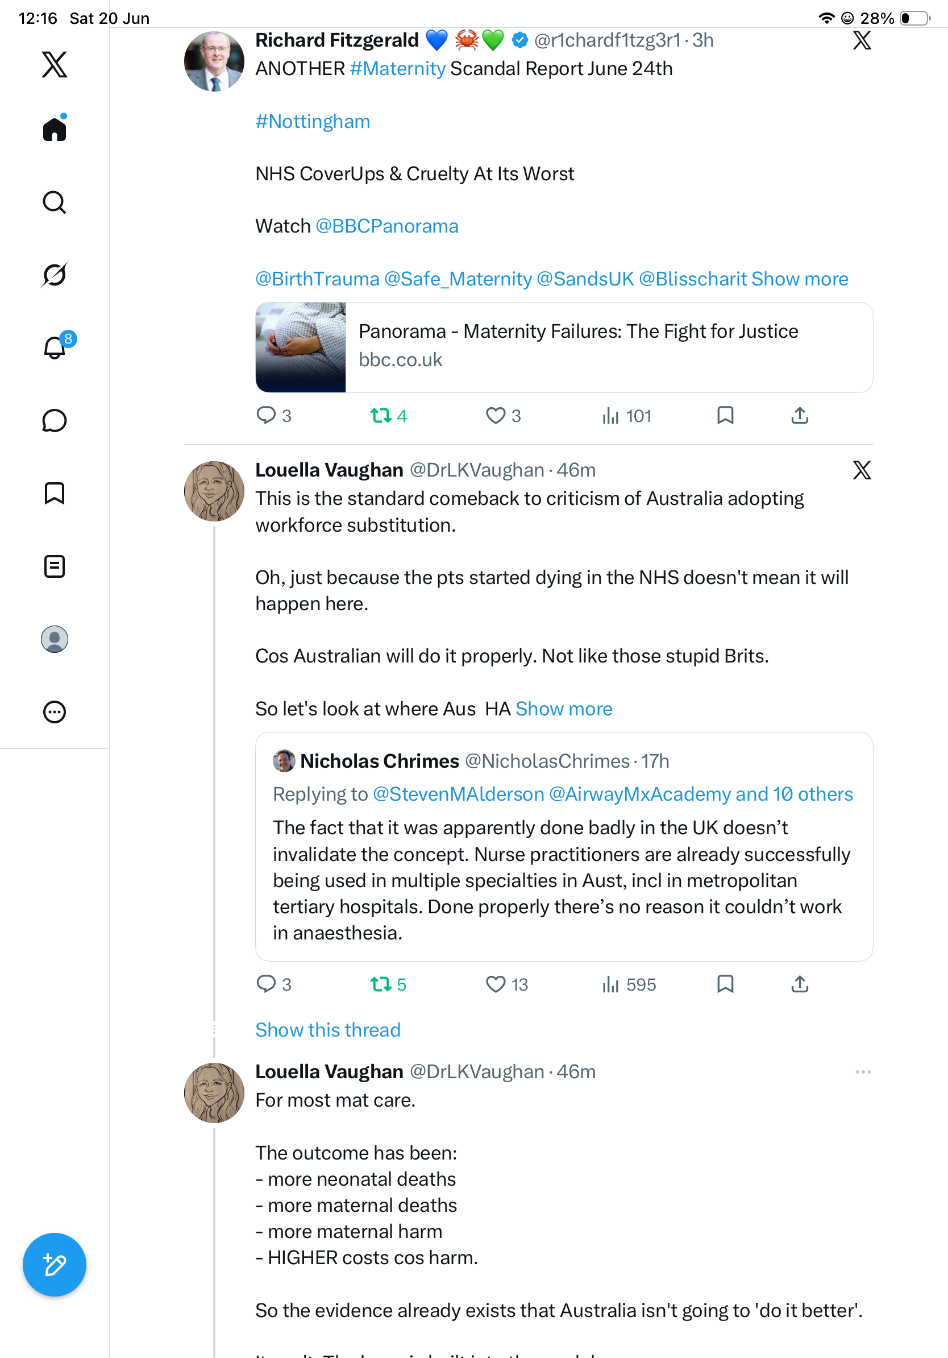The width and height of the screenshot is (948, 1358).
Task: Open the #Nottingham hashtag
Action: [313, 121]
